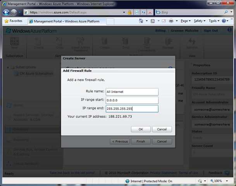Open the Page menu
Image resolution: width=236 pixels, height=186 pixels.
point(186,21)
